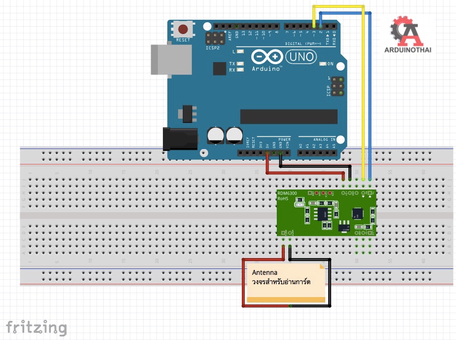
Task: Select the L LED indicator
Action: click(x=240, y=52)
